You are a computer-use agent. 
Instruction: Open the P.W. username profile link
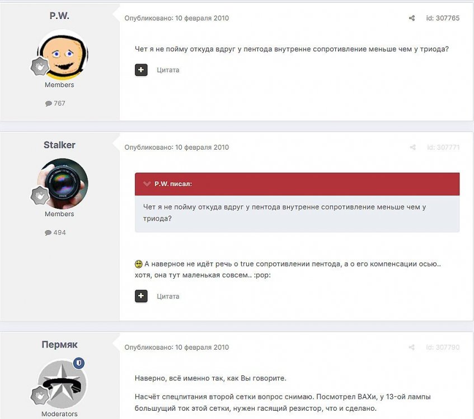point(59,16)
